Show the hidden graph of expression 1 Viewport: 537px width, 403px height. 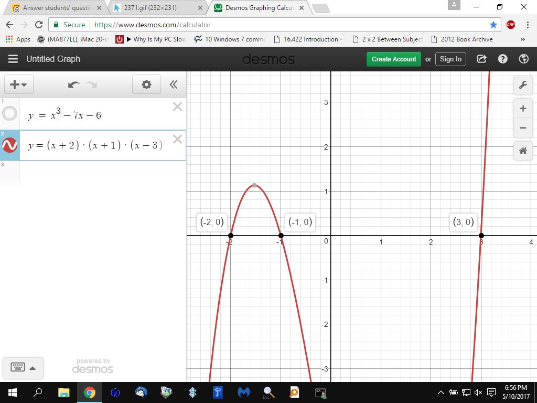[9, 114]
